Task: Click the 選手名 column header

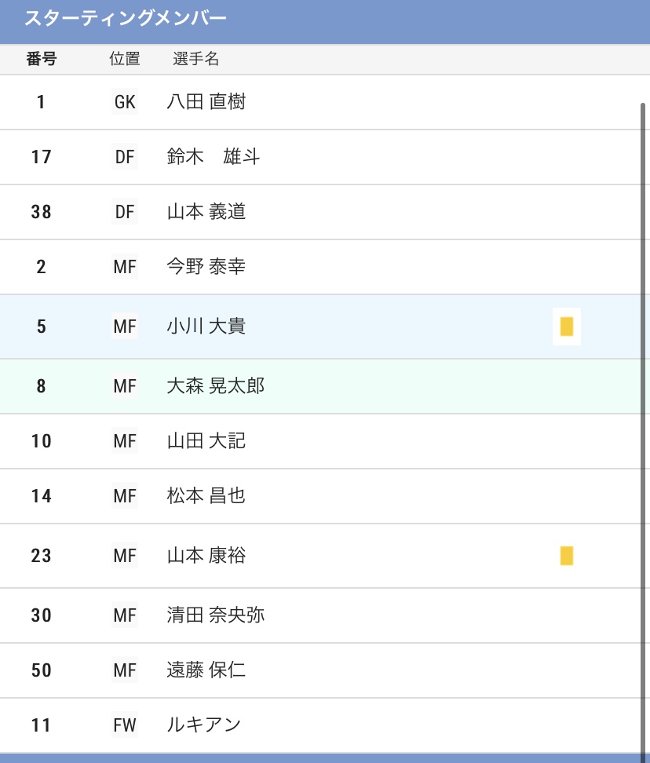Action: tap(196, 59)
